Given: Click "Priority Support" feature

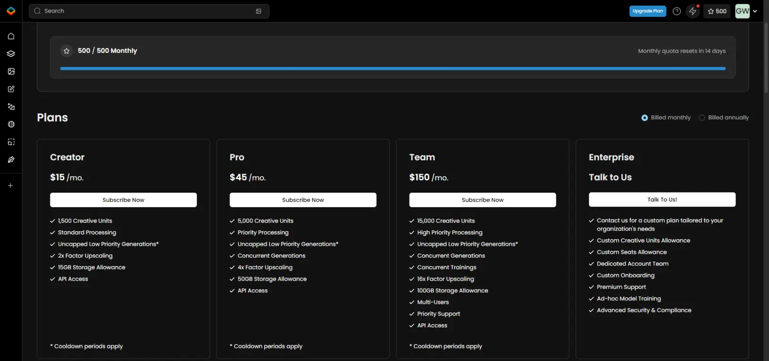Looking at the screenshot, I should [438, 314].
